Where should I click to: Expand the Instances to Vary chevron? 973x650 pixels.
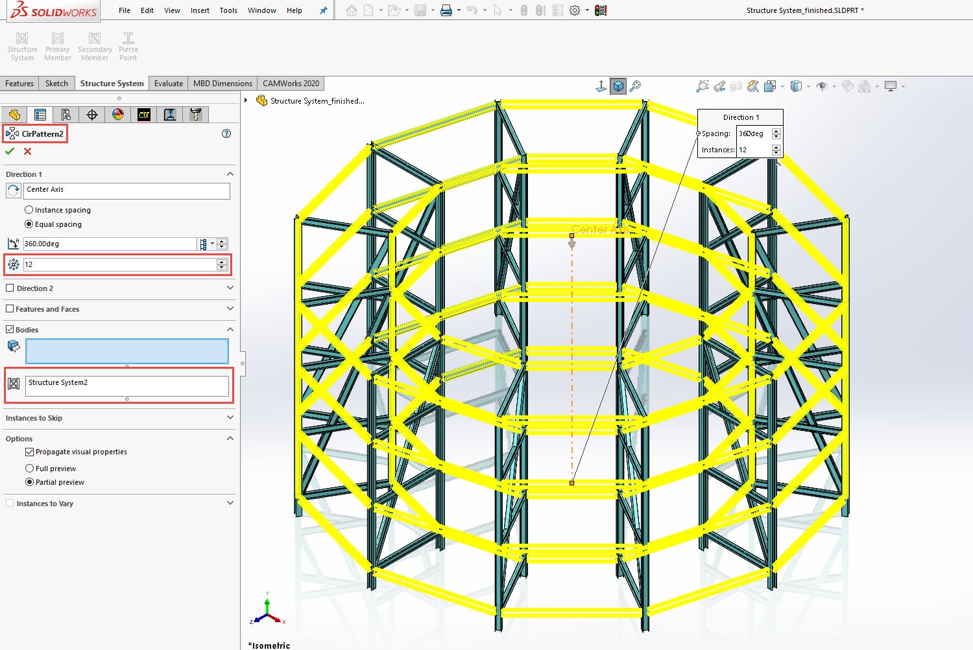230,503
